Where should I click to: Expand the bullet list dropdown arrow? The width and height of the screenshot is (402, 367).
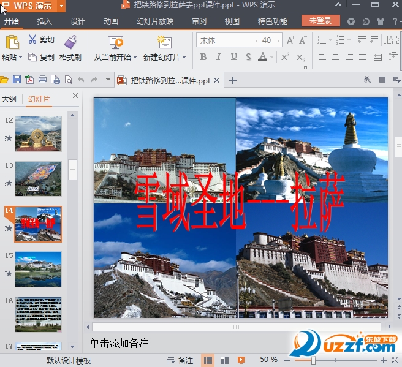click(x=330, y=40)
